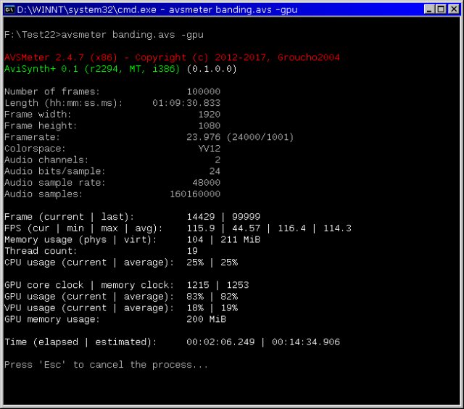Viewport: 464px width, 409px height.
Task: Click the 'Frame (current | last):' label
Action: coord(69,217)
